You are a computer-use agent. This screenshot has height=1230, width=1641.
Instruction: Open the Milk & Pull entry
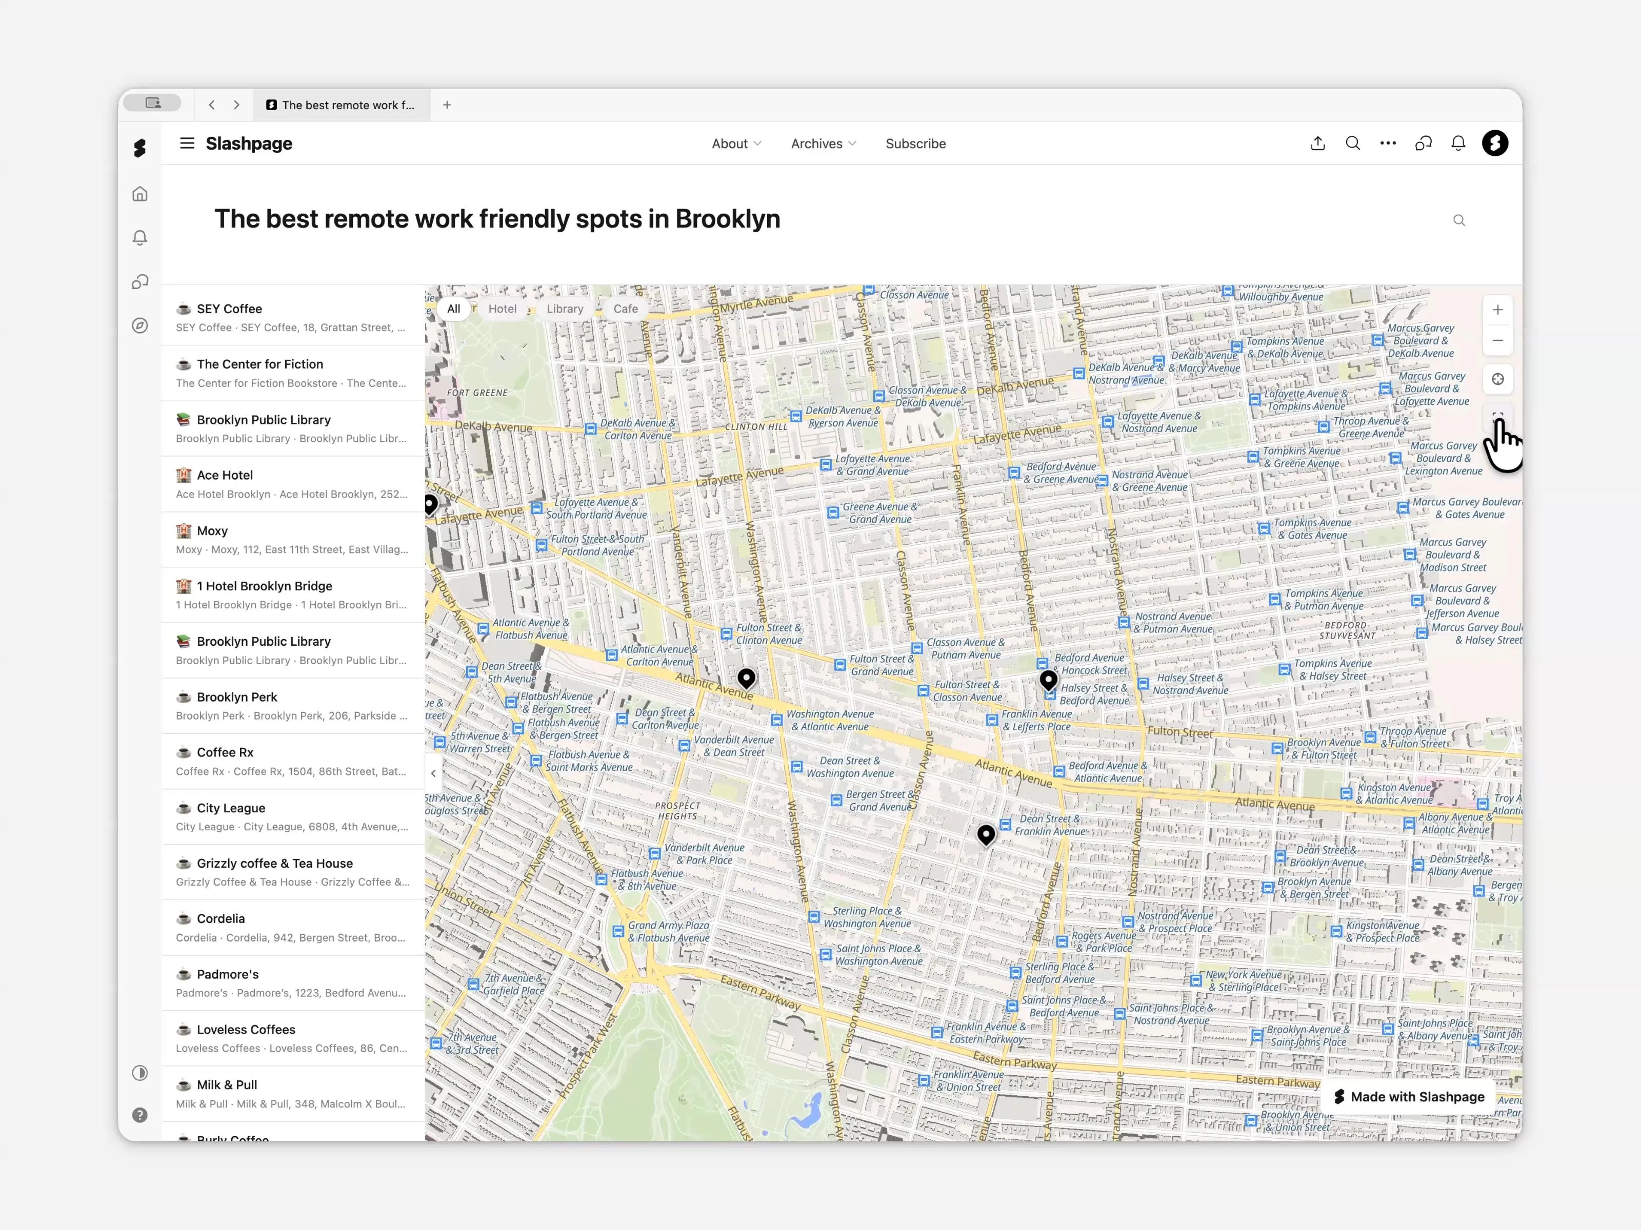click(293, 1094)
